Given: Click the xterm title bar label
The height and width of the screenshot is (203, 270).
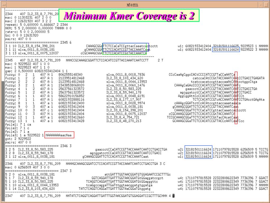Looking at the screenshot, I should tap(132, 5).
